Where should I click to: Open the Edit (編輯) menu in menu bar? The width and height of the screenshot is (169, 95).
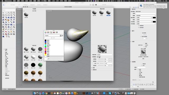point(18,1)
